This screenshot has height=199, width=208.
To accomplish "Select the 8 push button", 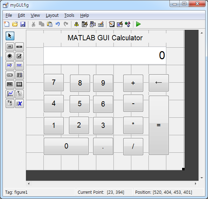I will (80, 83).
